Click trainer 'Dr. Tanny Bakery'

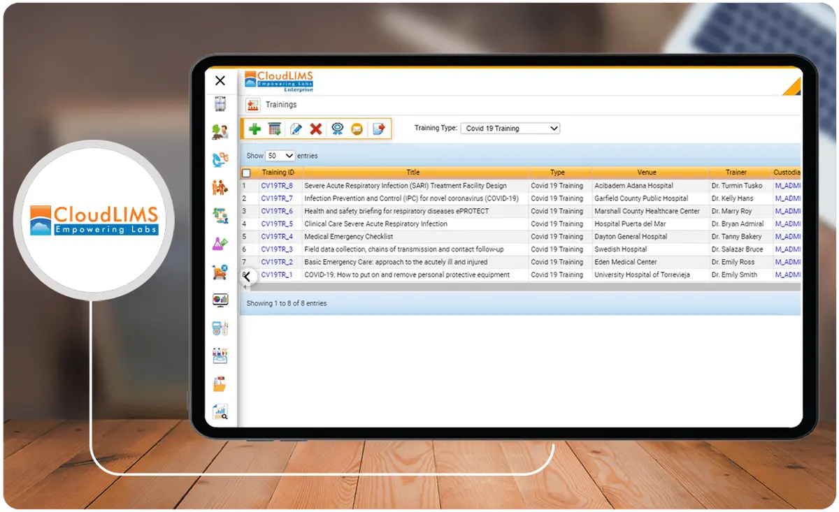point(736,236)
